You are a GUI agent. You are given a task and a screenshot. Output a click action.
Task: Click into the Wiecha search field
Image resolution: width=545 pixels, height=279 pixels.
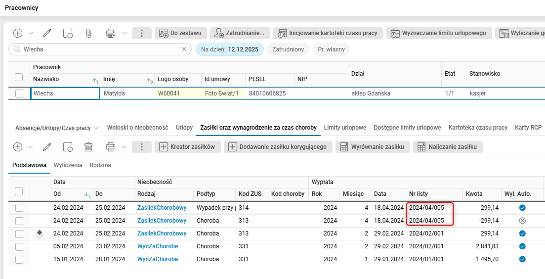(x=101, y=49)
